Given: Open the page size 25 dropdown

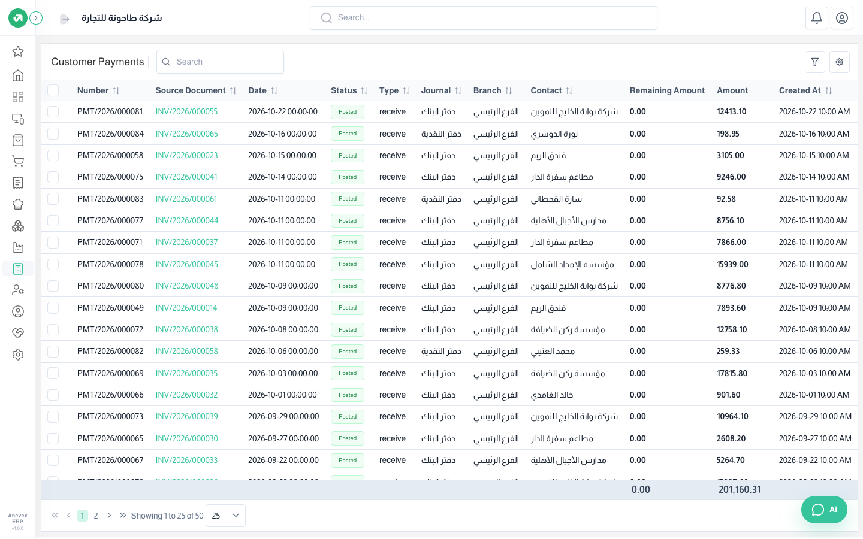Looking at the screenshot, I should click(x=225, y=516).
